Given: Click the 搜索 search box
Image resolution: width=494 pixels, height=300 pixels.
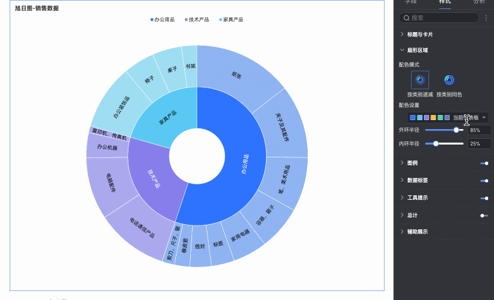Looking at the screenshot, I should (439, 18).
